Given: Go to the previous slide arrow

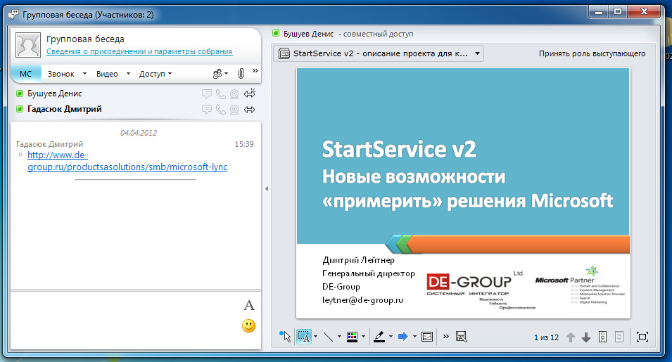Looking at the screenshot, I should [x=571, y=337].
